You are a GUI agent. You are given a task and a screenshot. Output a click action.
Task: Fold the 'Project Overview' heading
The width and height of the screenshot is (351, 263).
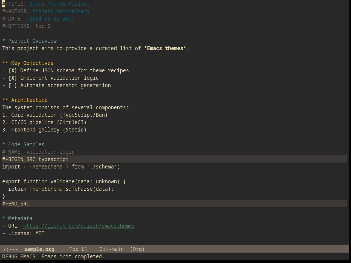point(29,41)
